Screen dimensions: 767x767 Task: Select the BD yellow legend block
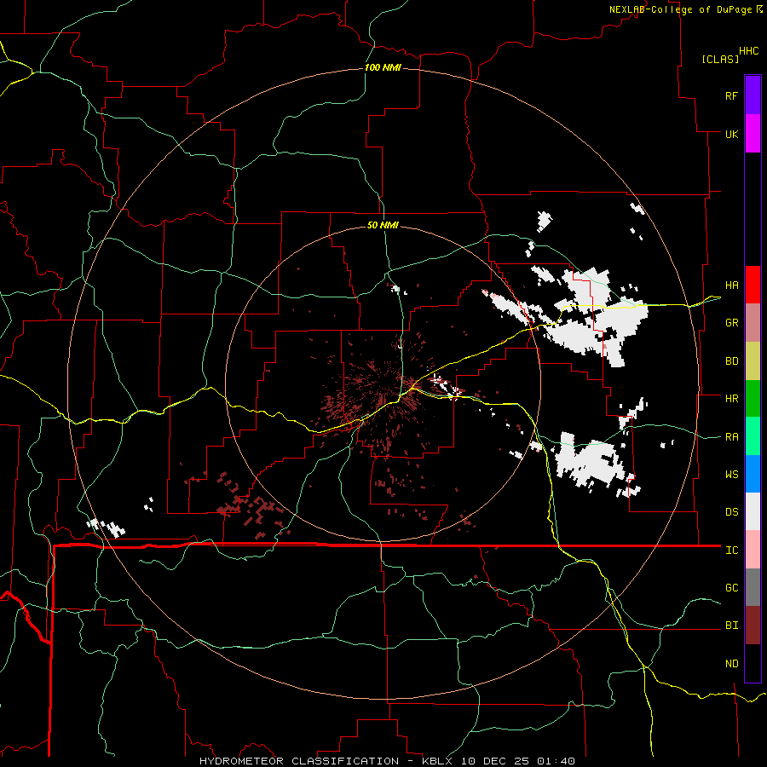coord(753,361)
